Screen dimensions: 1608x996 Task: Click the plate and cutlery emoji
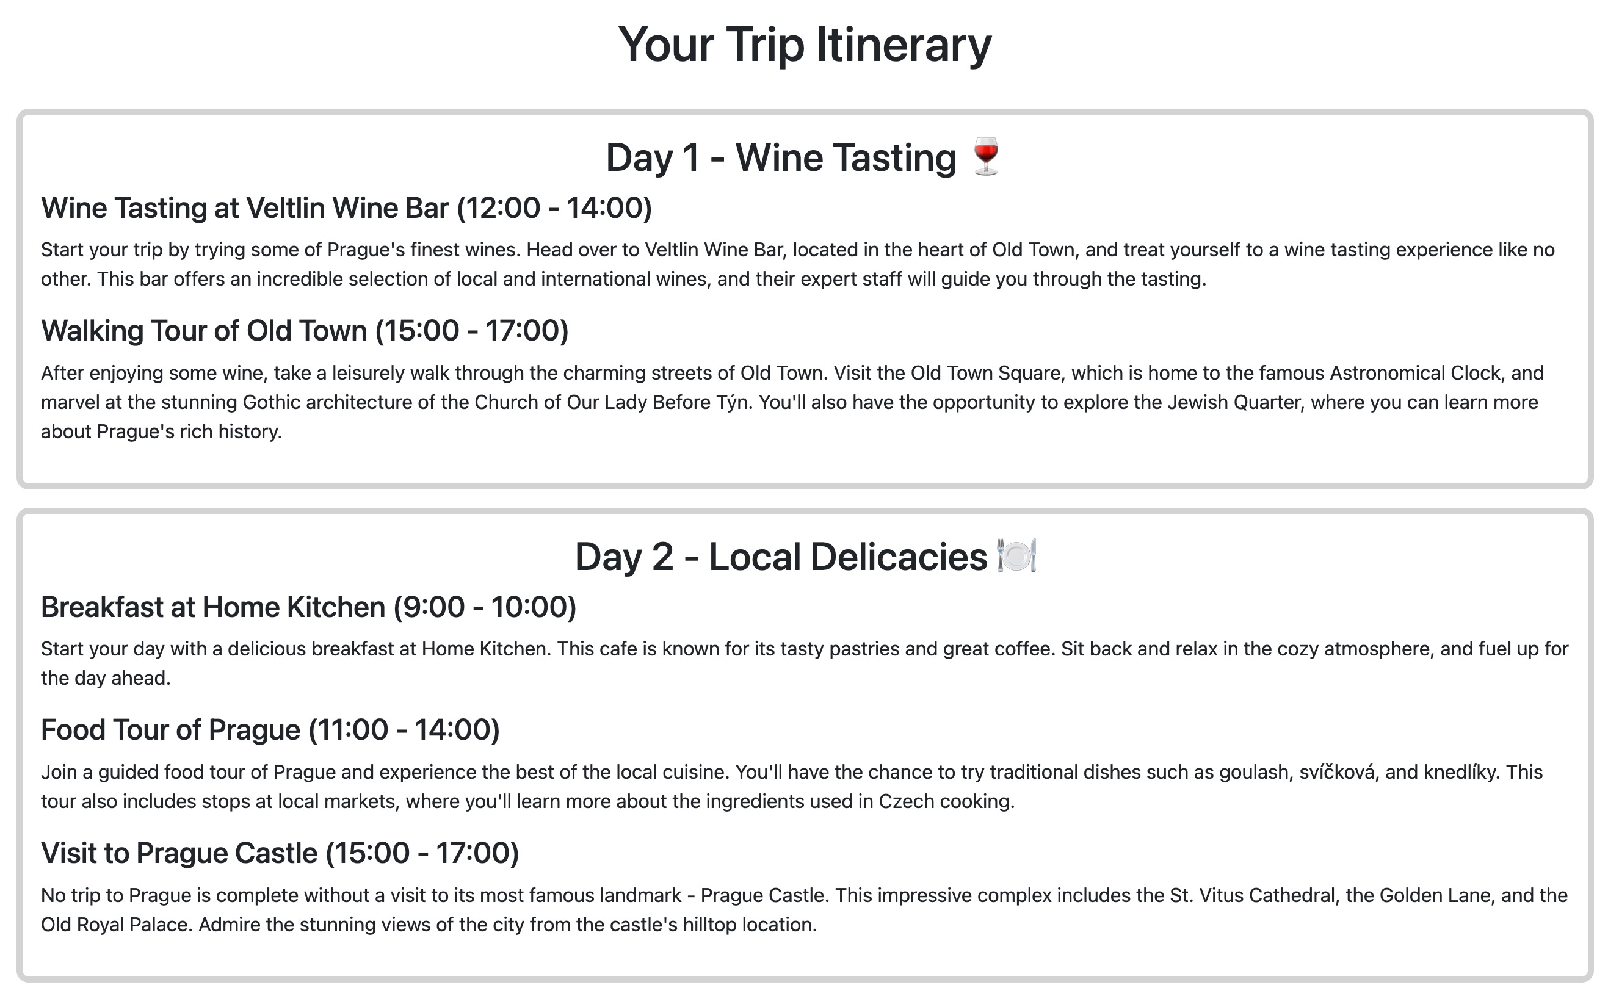(1016, 555)
